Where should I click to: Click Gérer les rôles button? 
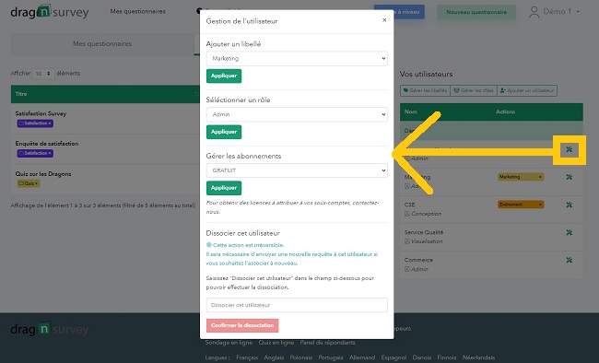474,90
